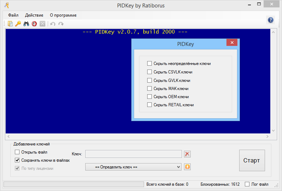The width and height of the screenshot is (282, 191).
Task: Uncheck Сохранять ключи в файлах
Action: [x=17, y=160]
